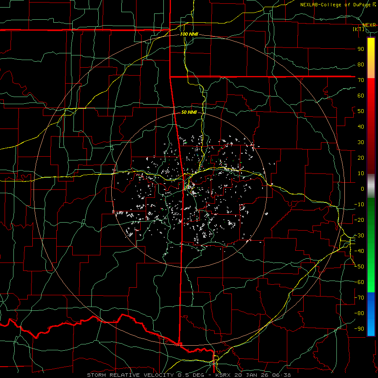Screen dimensions: 378x378
Task: Click the -60 value on velocity scale
Action: pyautogui.click(x=359, y=282)
